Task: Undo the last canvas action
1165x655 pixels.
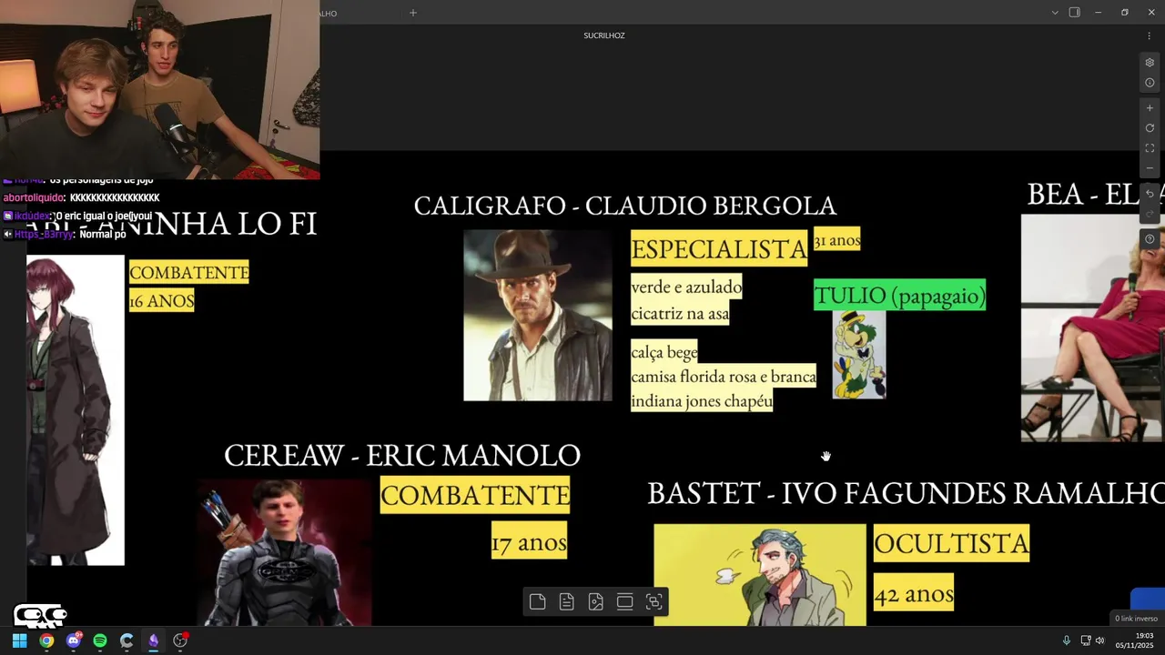Action: pyautogui.click(x=1150, y=194)
